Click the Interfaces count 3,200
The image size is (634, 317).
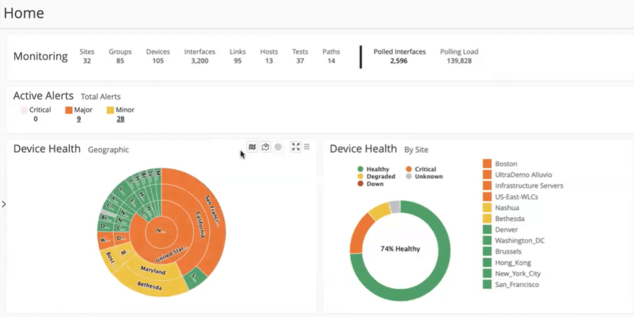[200, 61]
